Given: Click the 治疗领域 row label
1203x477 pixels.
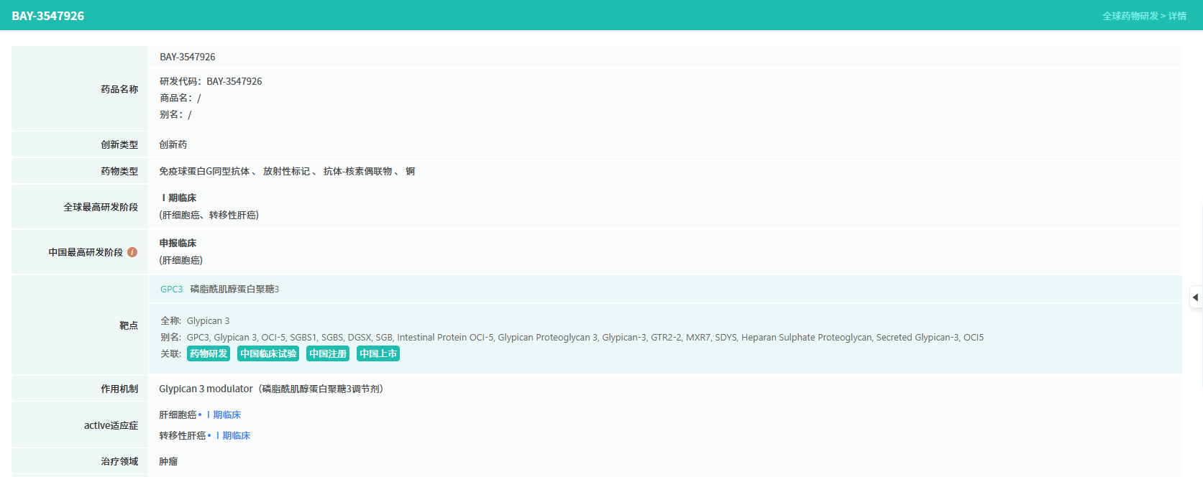Looking at the screenshot, I should point(119,461).
